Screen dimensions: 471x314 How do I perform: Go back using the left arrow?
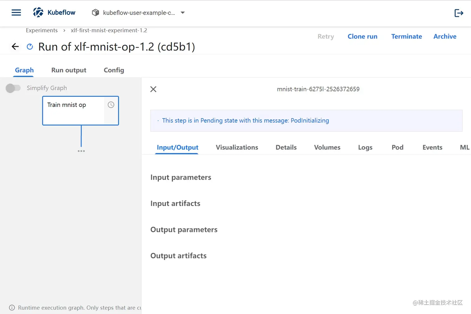[15, 47]
